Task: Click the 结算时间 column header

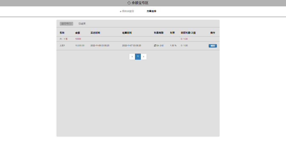Action: tap(127, 33)
